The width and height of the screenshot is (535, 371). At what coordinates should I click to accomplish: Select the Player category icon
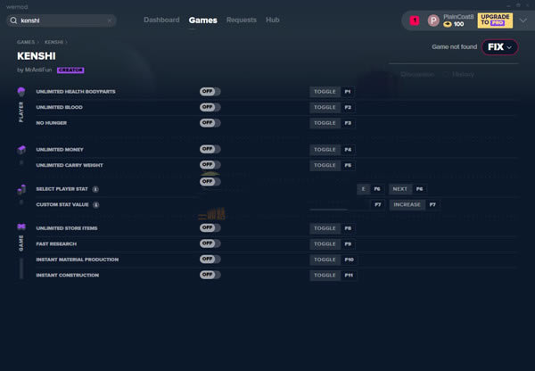(21, 91)
